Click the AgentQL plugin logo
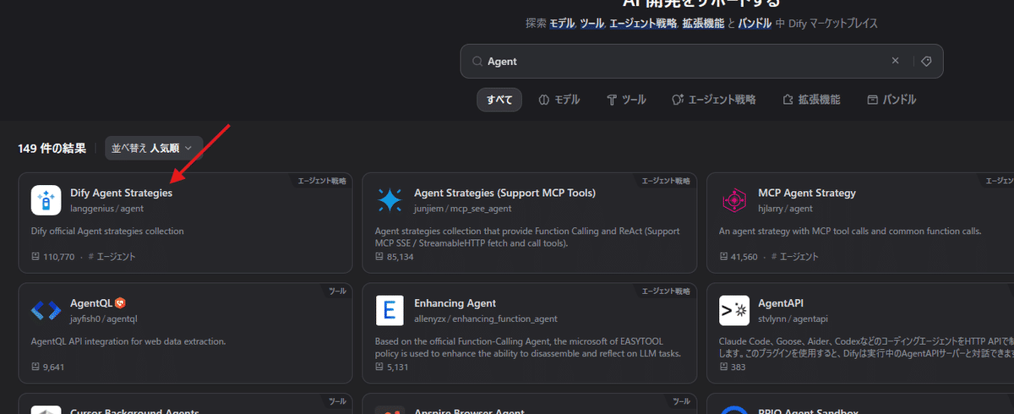 coord(46,310)
